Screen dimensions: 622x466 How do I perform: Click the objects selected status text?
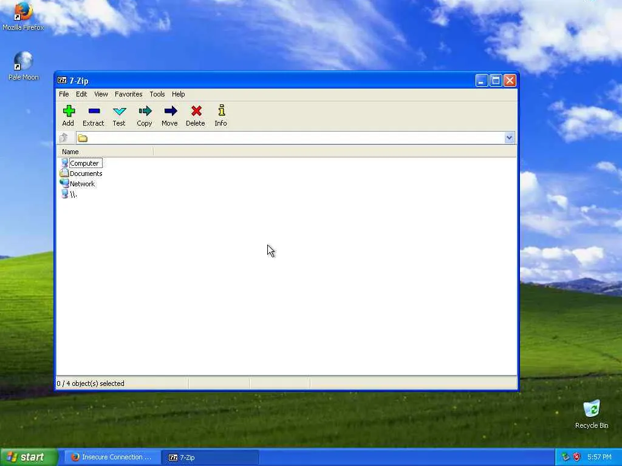coord(91,383)
